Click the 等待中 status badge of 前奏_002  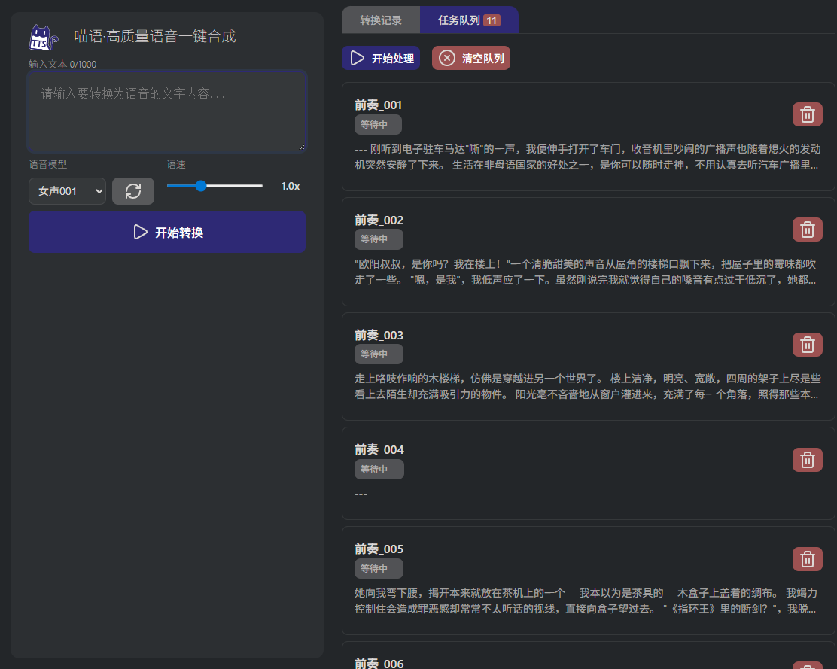click(379, 239)
